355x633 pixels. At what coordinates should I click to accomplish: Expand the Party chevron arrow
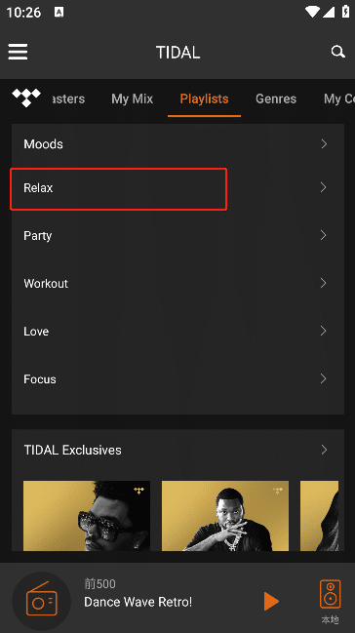coord(323,235)
